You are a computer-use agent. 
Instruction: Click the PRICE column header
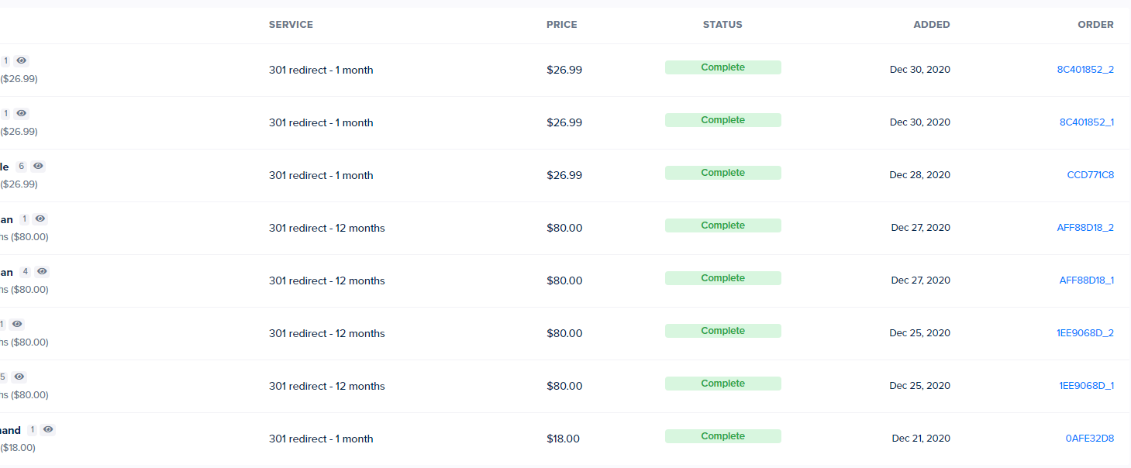pos(562,25)
